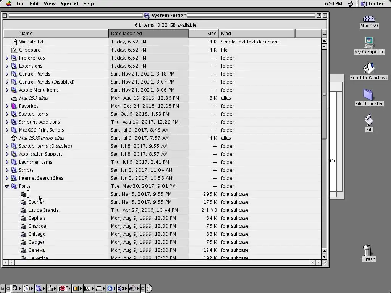Open Control Strip sound source microphone module
Screen dimensions: 391x293
134,288
